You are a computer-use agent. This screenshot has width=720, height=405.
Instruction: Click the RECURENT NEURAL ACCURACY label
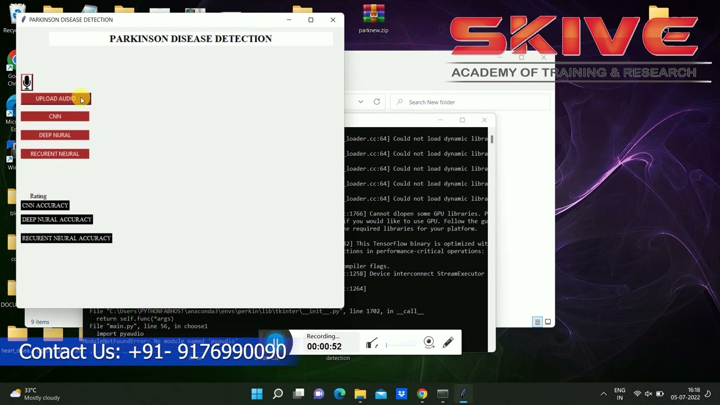click(x=66, y=238)
